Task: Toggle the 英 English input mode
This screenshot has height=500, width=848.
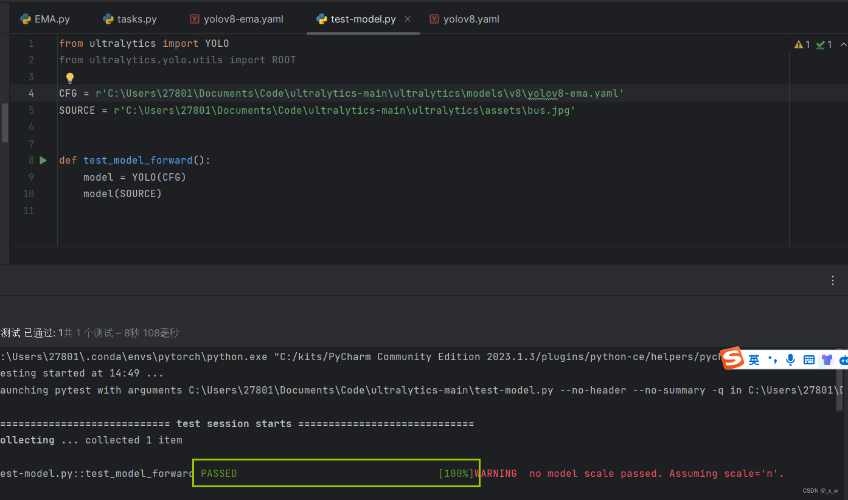Action: pyautogui.click(x=754, y=360)
